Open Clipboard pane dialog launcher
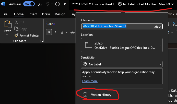 pos(41,41)
